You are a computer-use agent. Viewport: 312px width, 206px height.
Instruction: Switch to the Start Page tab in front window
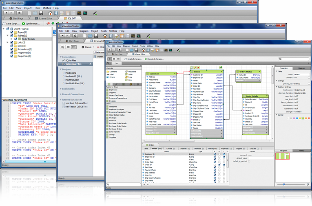117,54
